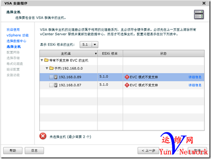Click EVC status text for 192.168.0.87
This screenshot has width=211, height=159.
(144, 85)
